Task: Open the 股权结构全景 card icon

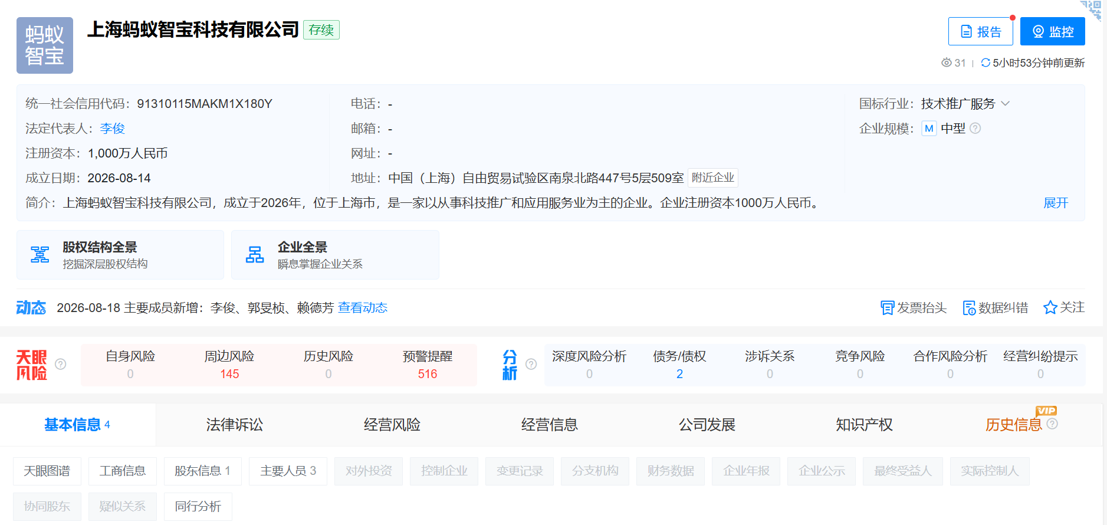Action: (40, 254)
